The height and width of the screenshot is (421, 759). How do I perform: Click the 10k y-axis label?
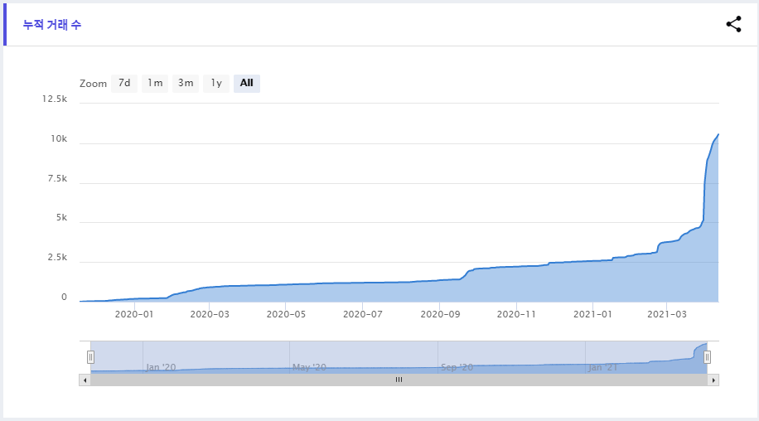click(59, 139)
